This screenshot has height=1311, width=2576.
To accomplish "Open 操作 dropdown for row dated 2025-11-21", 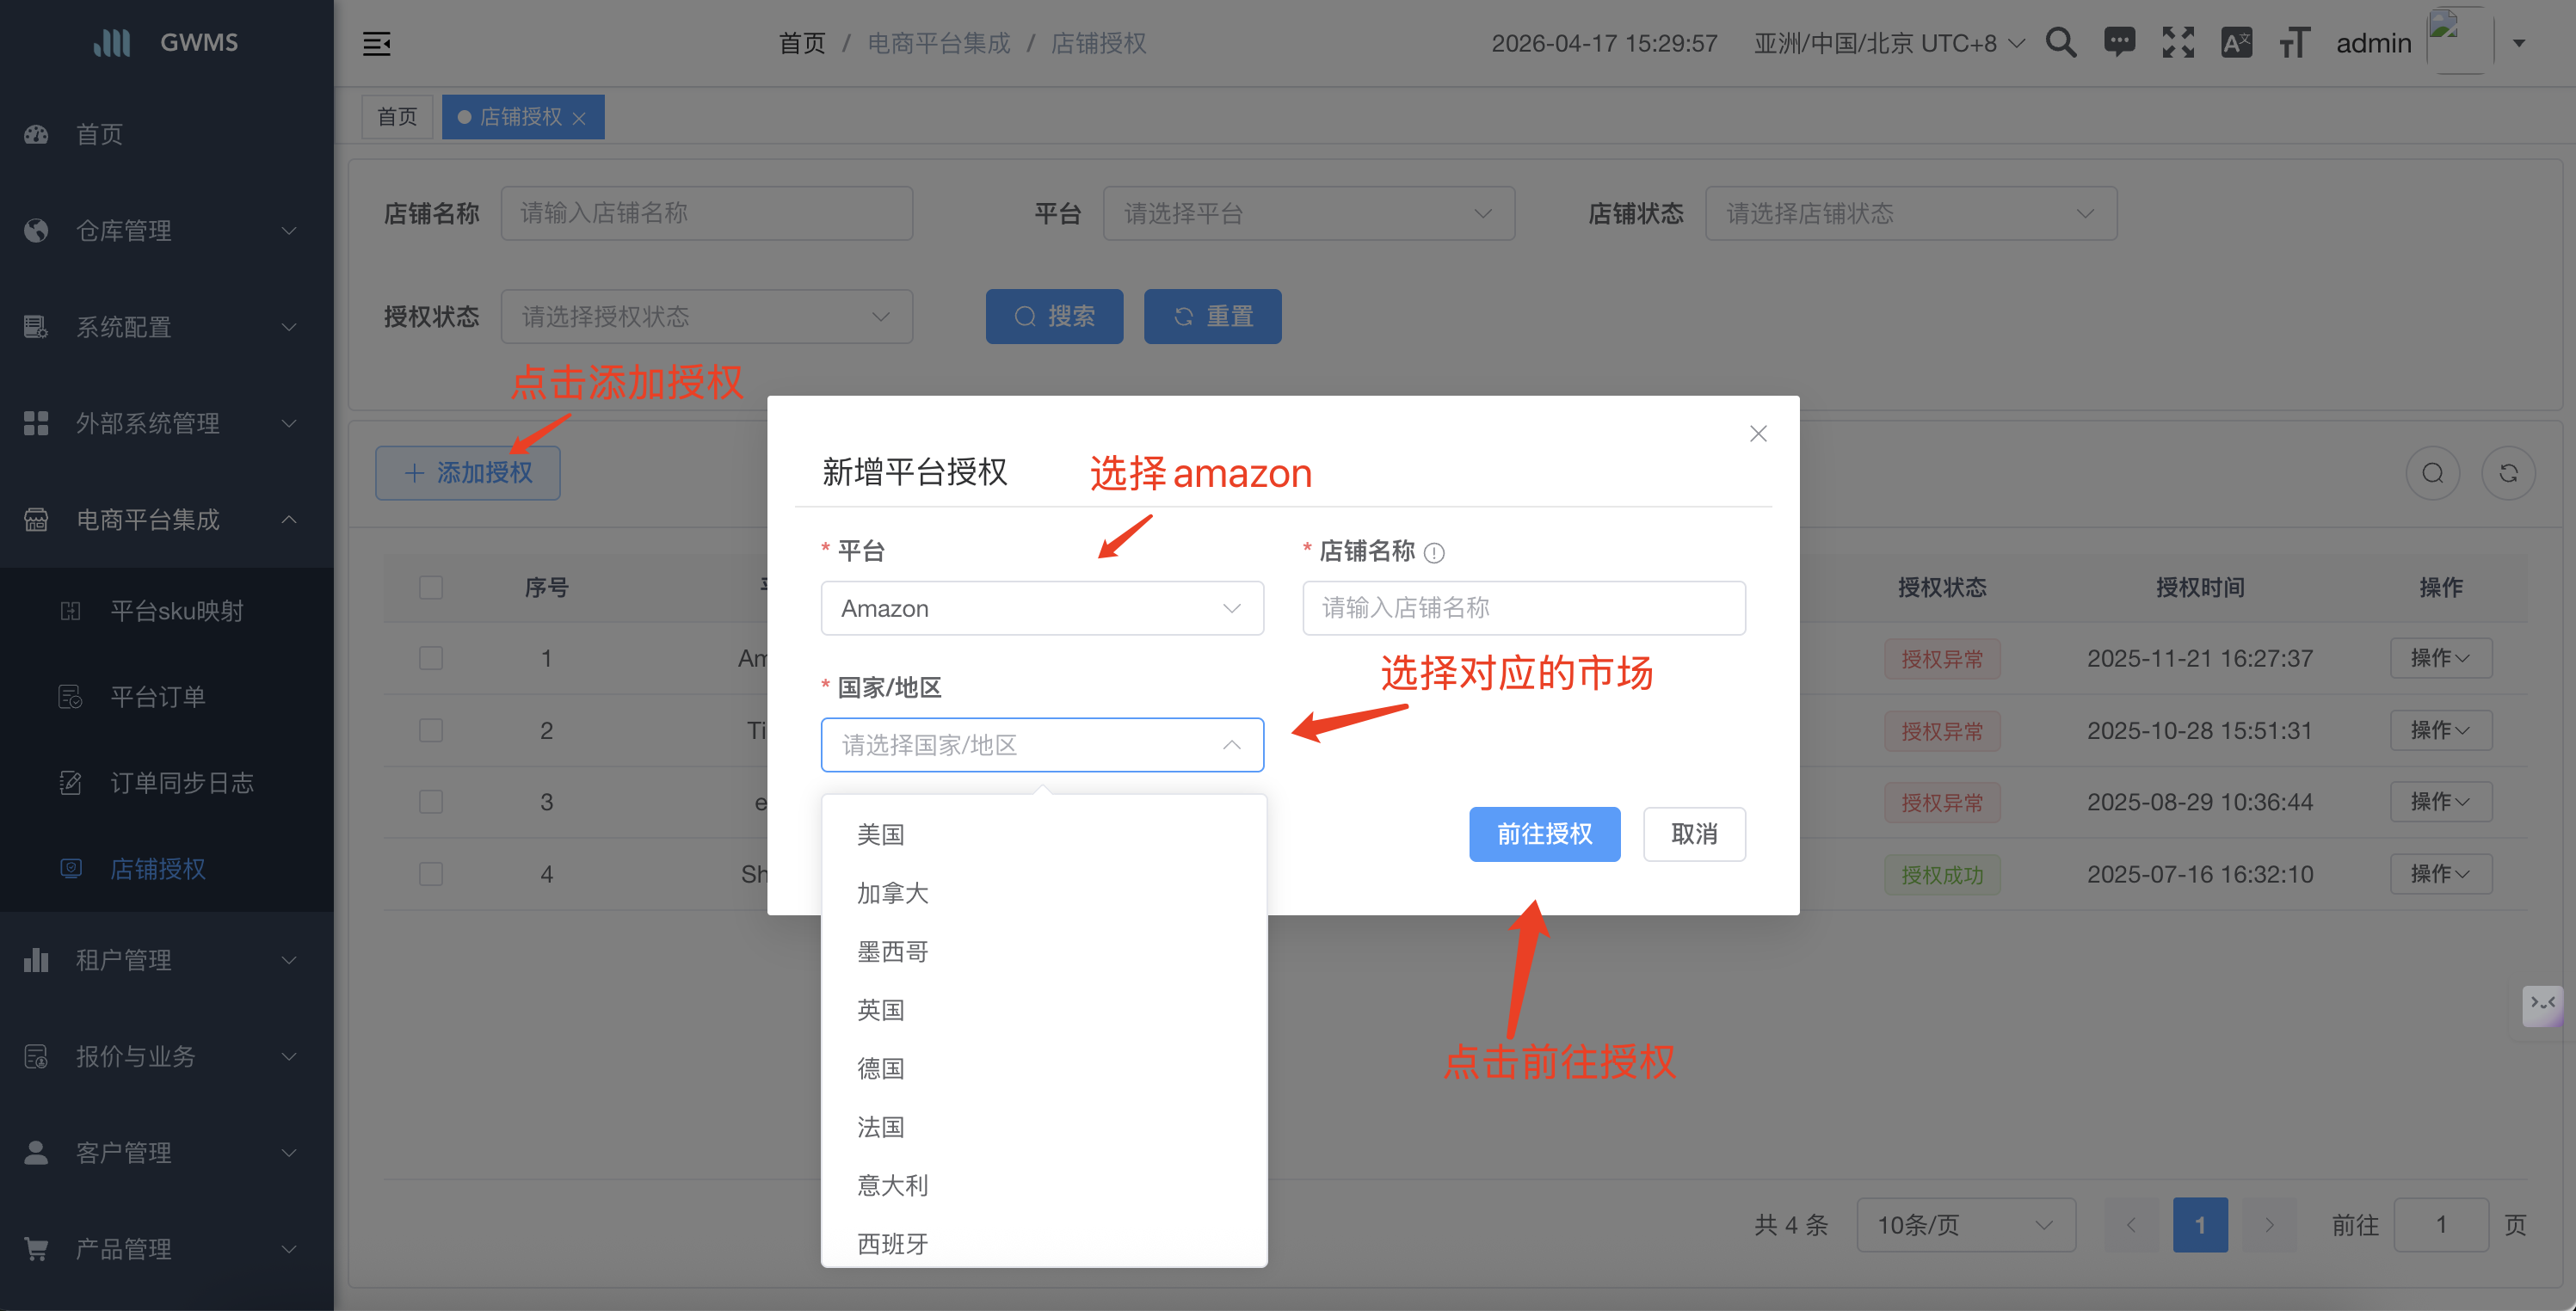I will (x=2440, y=658).
